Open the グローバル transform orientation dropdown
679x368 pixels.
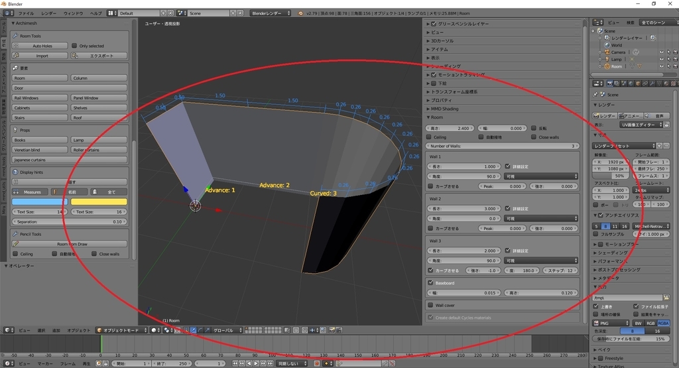click(x=227, y=330)
